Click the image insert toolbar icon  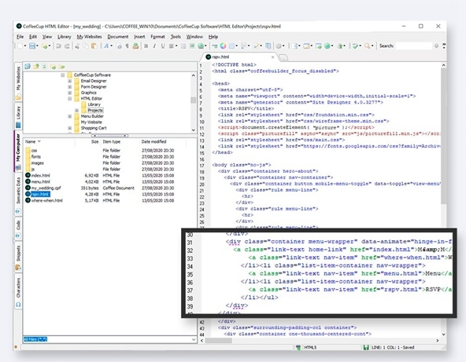click(192, 46)
